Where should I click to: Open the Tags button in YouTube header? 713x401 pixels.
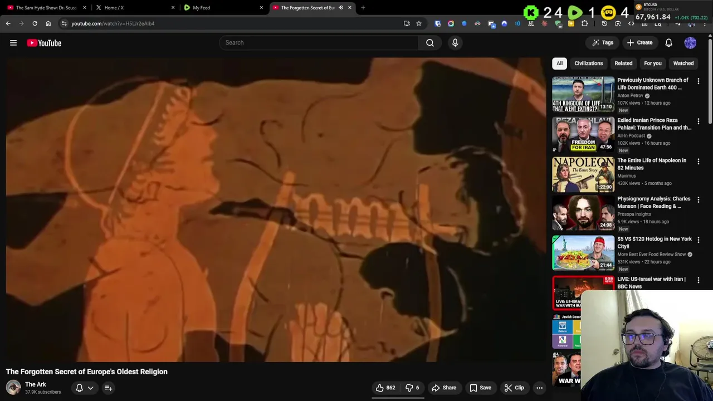click(x=603, y=42)
